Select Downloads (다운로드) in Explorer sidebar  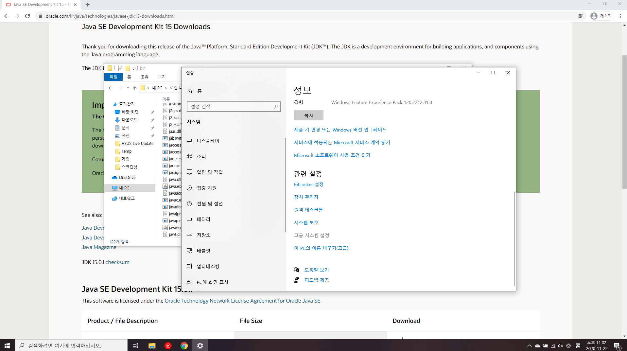point(126,120)
